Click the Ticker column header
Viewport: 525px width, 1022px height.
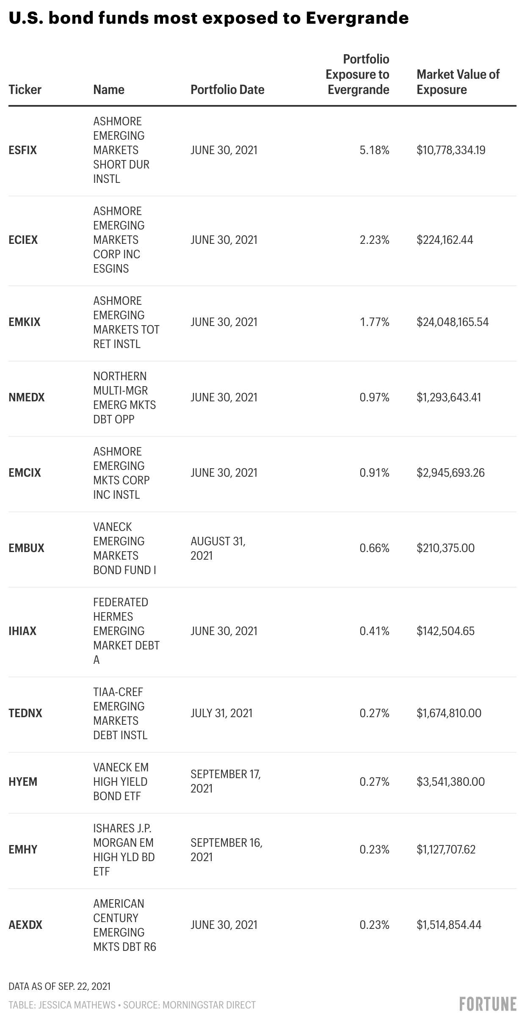25,89
